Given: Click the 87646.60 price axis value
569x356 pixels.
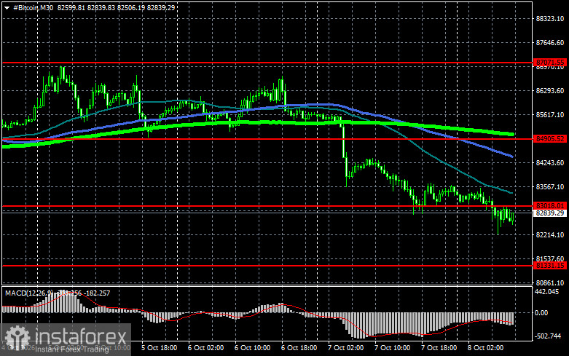Looking at the screenshot, I should [x=550, y=43].
